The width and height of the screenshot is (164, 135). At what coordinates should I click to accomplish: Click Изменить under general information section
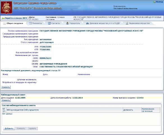pyautogui.click(x=6, y=87)
